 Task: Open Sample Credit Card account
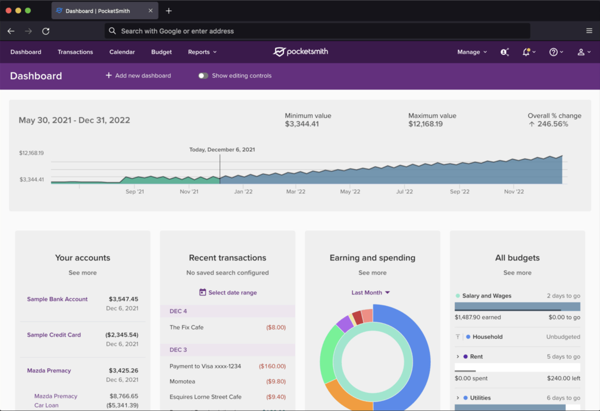pos(54,335)
